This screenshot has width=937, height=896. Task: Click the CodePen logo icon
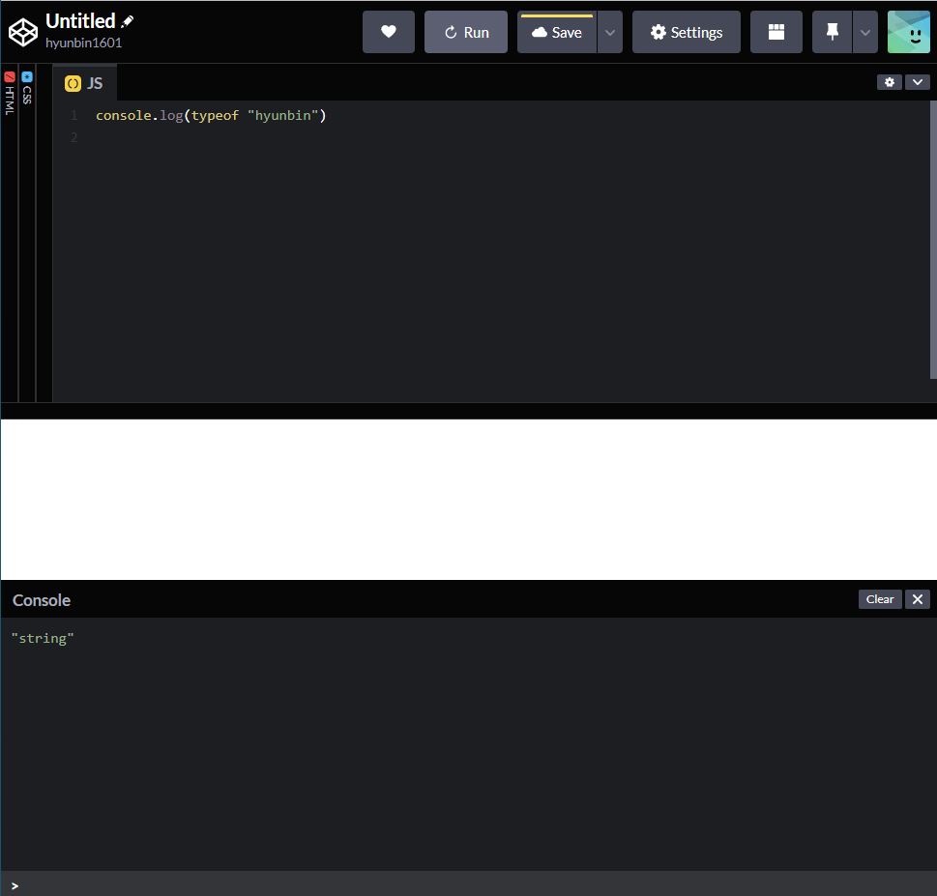point(23,32)
